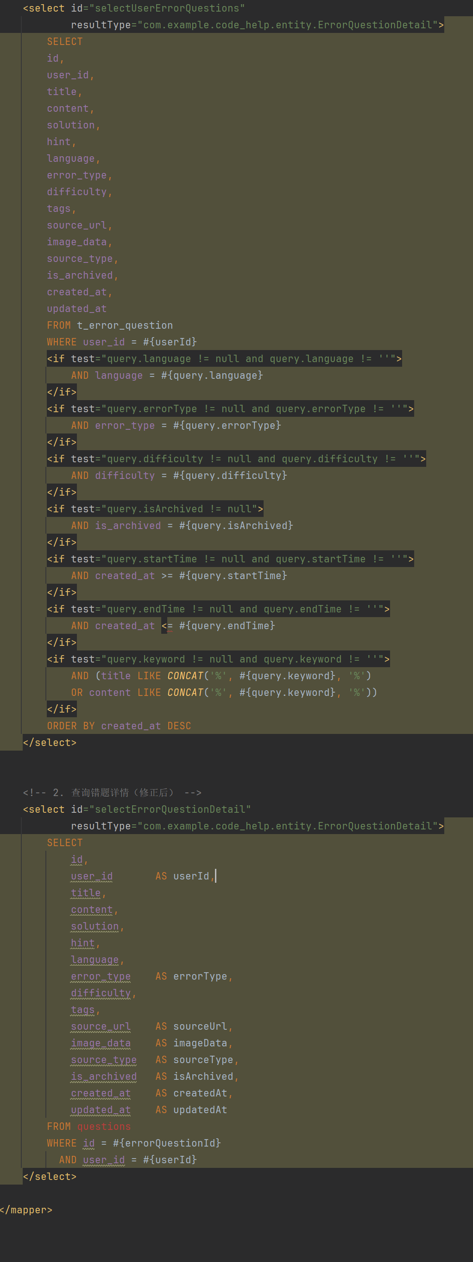Click the selectErrorQuestionDetail id value
The width and height of the screenshot is (473, 1262).
[x=170, y=809]
